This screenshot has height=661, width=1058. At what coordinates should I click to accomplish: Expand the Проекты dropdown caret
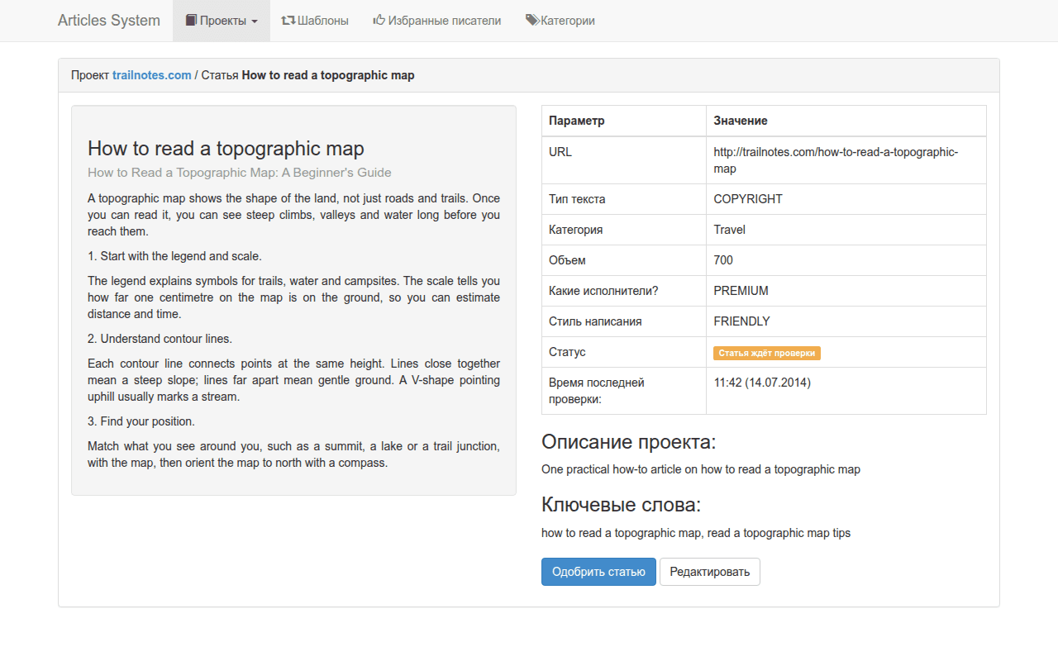(x=254, y=21)
